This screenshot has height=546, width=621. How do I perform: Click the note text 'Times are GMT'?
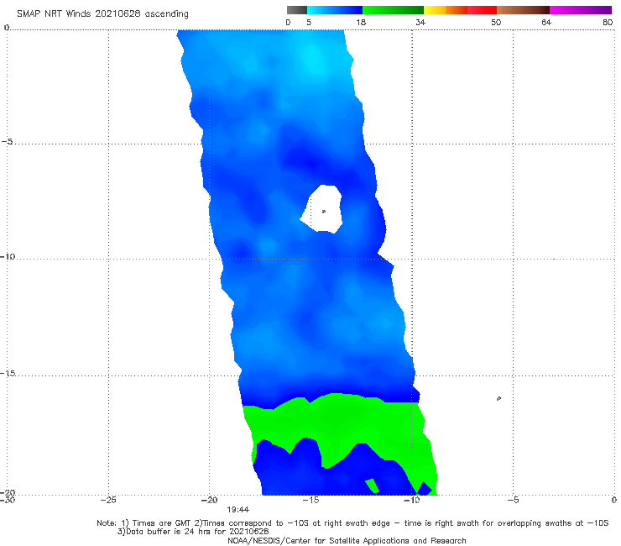click(x=162, y=523)
